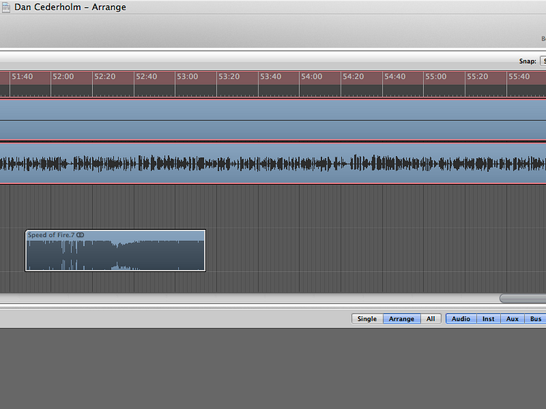Click the window title Dan Cederholm – Arrange
This screenshot has width=546, height=409.
tap(70, 7)
